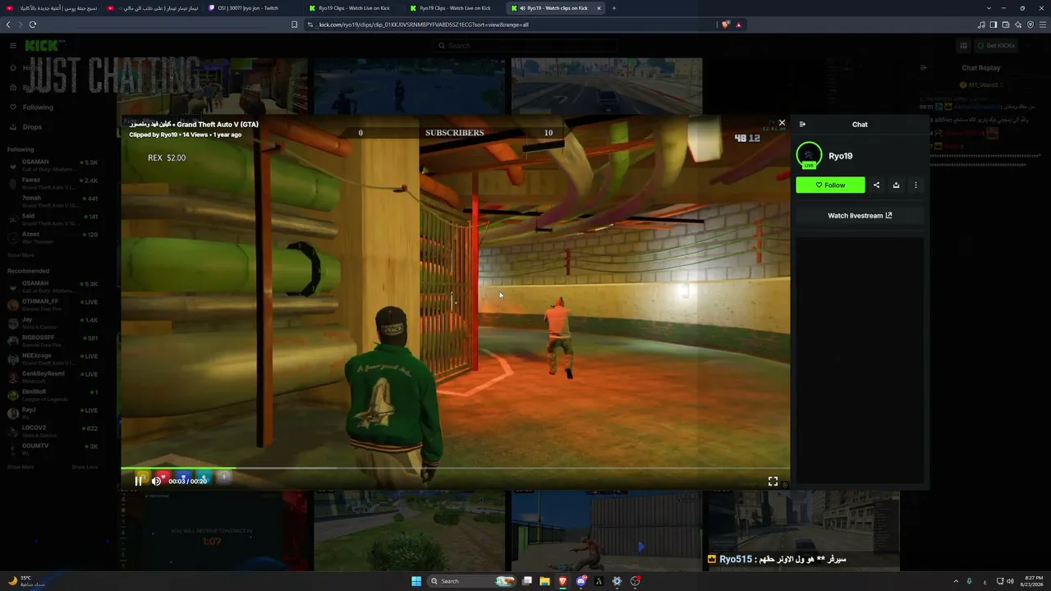Open the taskbar clock and date
The height and width of the screenshot is (591, 1051).
point(1033,581)
